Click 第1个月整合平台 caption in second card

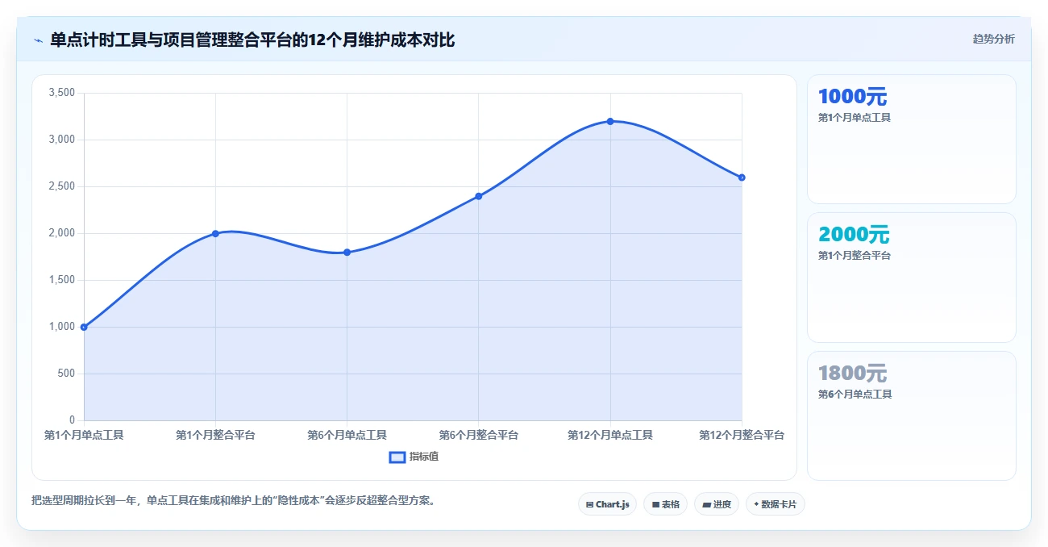855,255
